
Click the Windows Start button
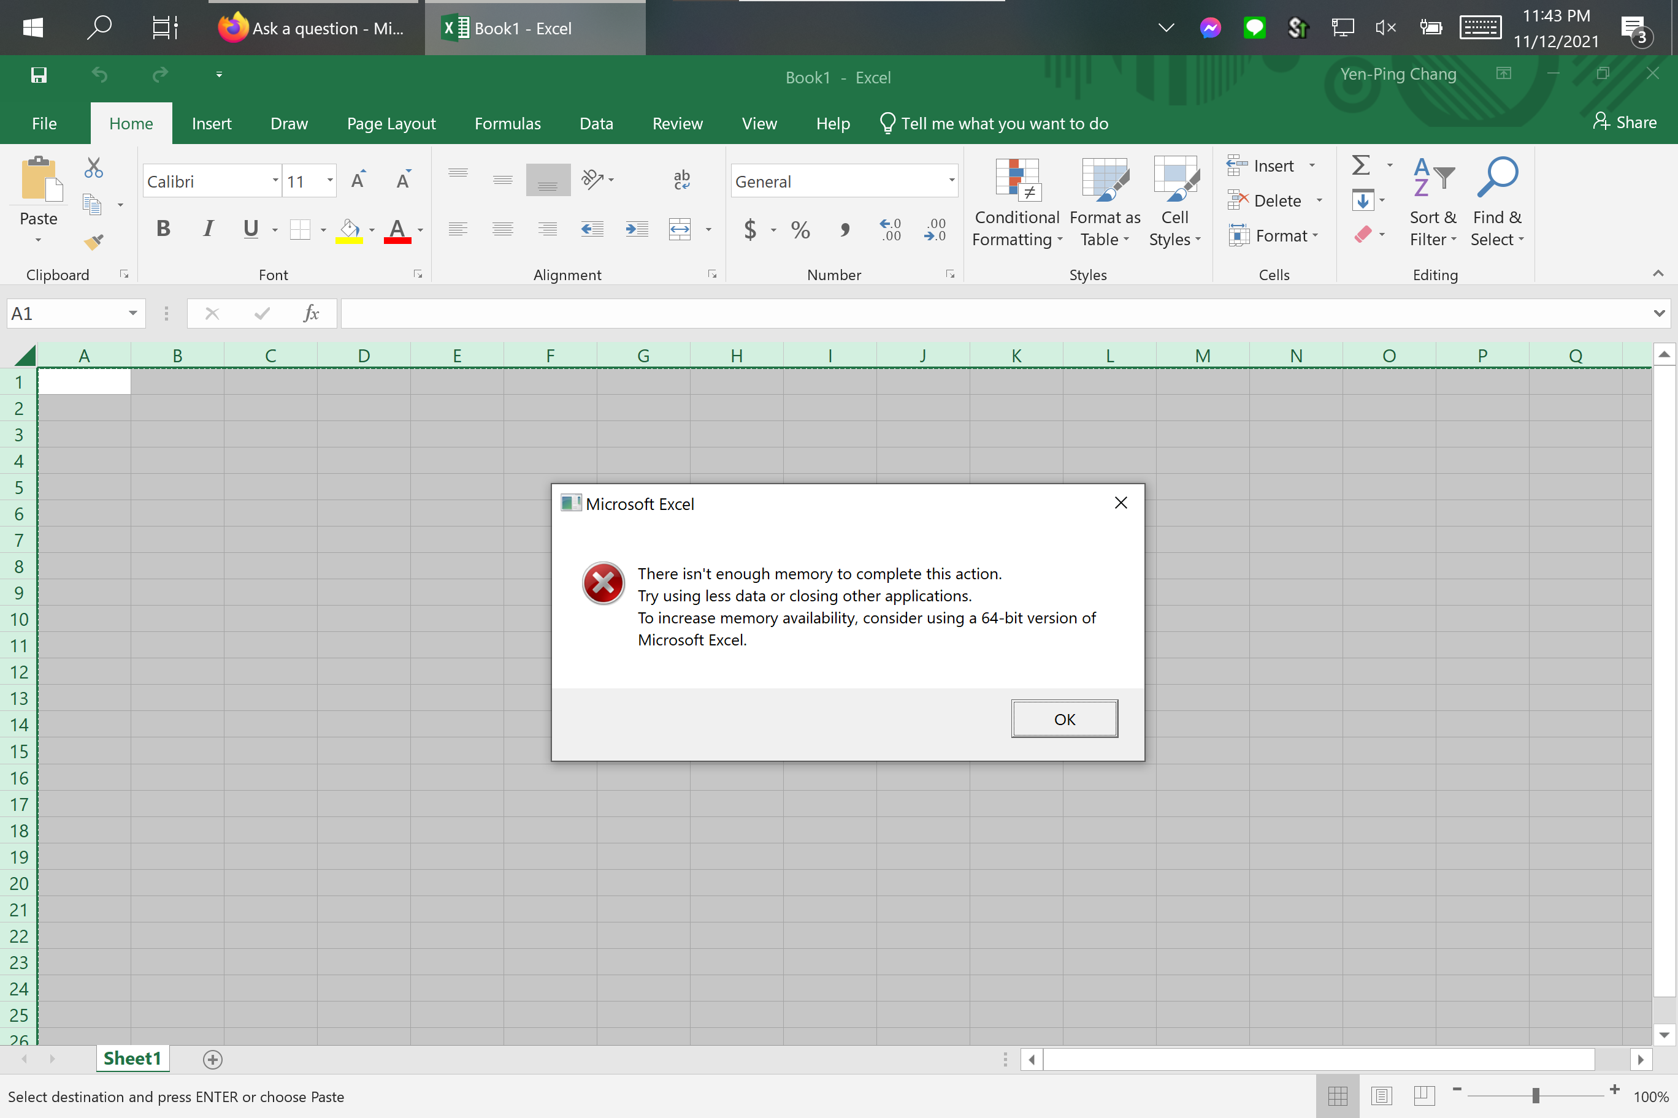(33, 28)
